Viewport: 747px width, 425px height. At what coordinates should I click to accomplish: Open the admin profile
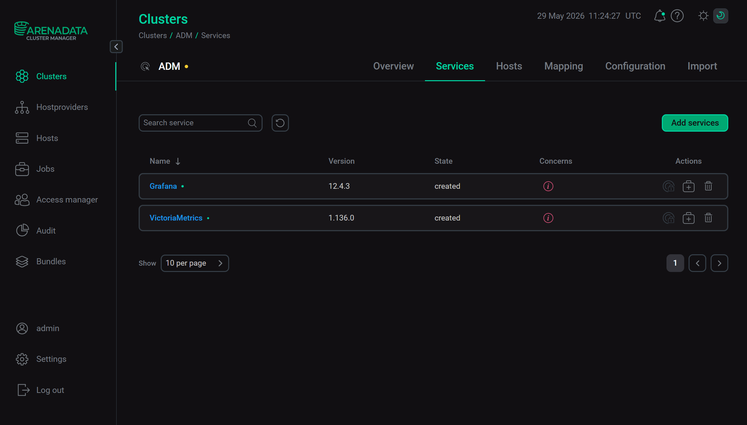37,328
